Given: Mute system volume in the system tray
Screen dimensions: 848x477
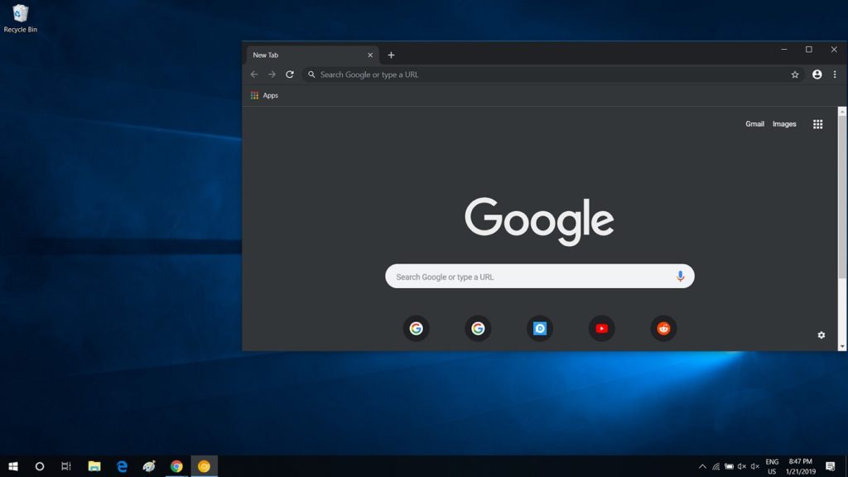Looking at the screenshot, I should (x=754, y=465).
